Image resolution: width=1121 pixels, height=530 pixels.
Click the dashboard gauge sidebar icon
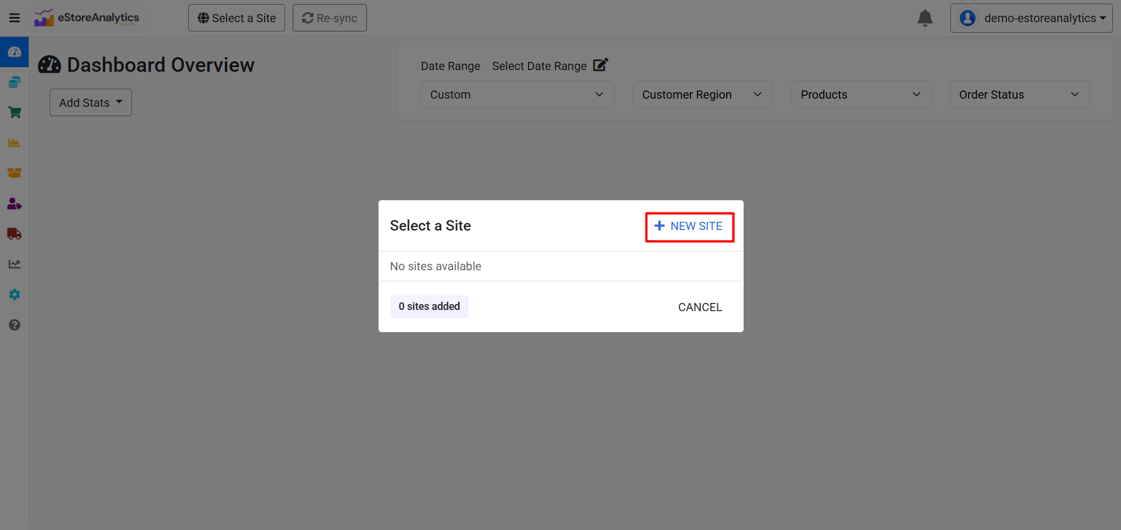click(15, 52)
